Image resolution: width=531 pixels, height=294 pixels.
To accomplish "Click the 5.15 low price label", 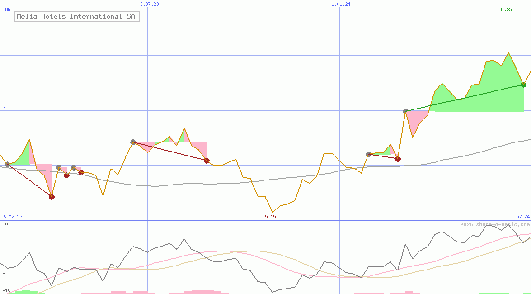I will (x=270, y=217).
